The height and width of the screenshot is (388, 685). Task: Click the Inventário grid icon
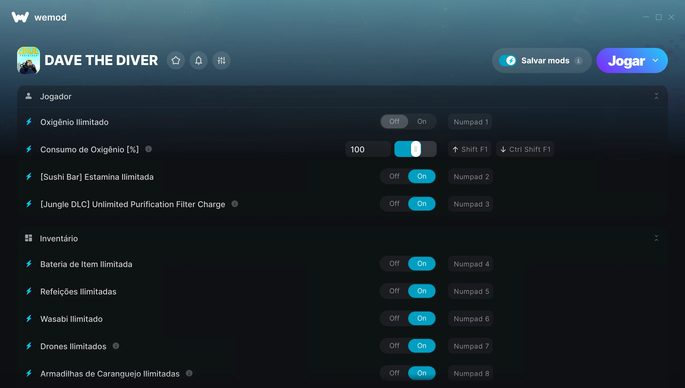click(29, 238)
